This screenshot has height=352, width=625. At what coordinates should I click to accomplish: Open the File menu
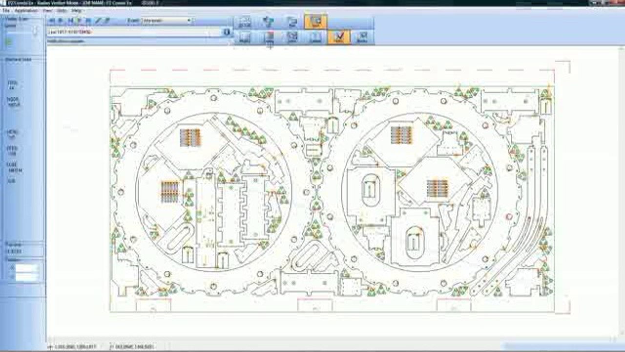tap(6, 10)
